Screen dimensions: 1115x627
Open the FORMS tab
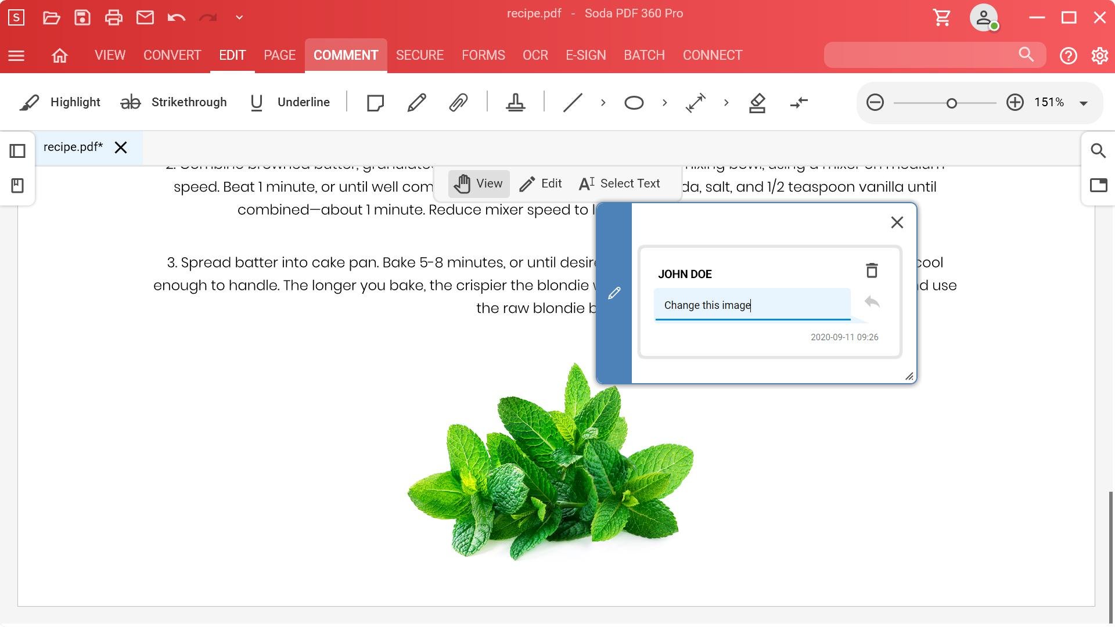click(483, 55)
